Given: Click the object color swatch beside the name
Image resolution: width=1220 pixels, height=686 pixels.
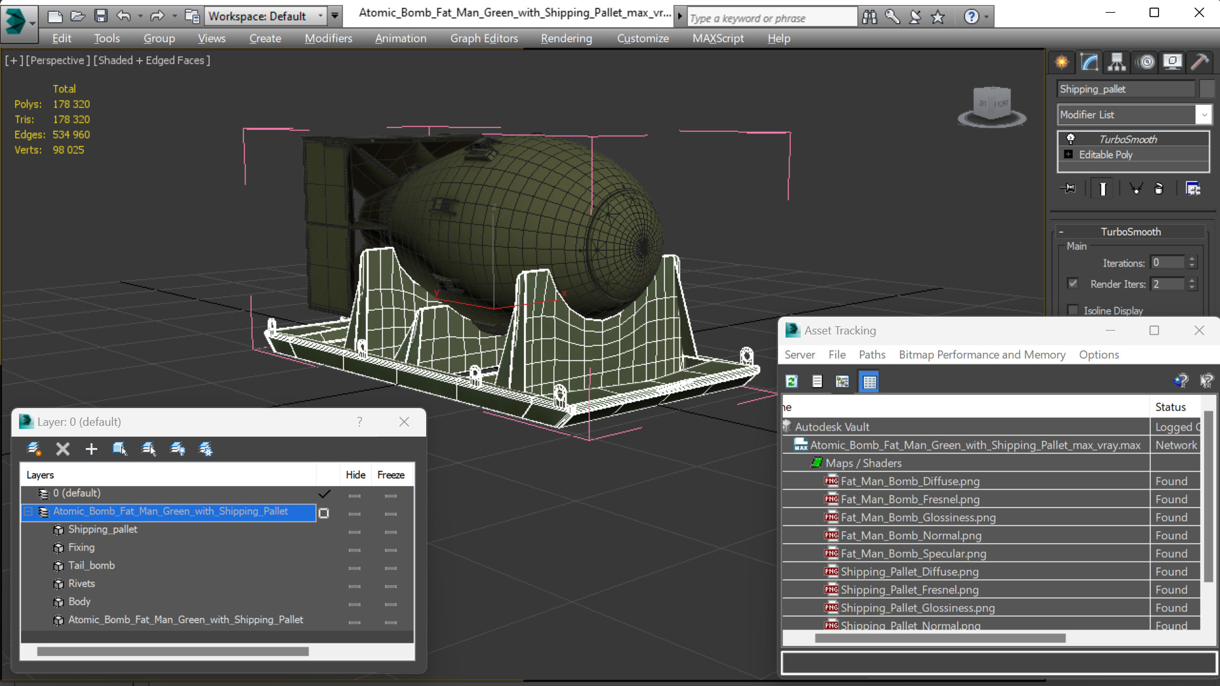Looking at the screenshot, I should [x=1207, y=89].
